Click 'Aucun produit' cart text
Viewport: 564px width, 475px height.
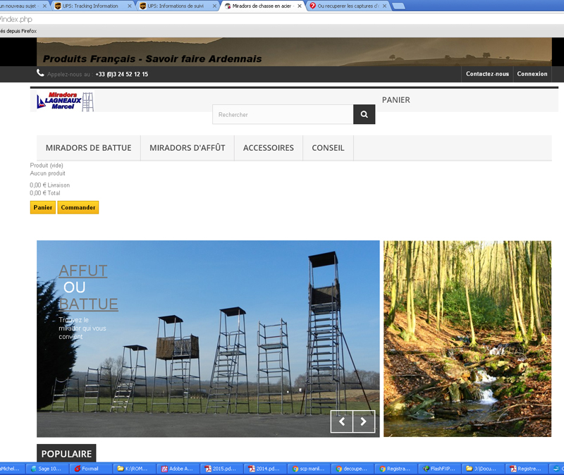pos(47,173)
